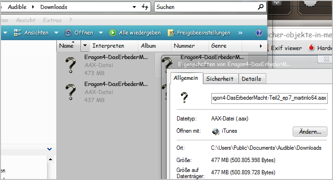Click the iTunes application icon
Image resolution: width=333 pixels, height=180 pixels.
click(x=216, y=131)
